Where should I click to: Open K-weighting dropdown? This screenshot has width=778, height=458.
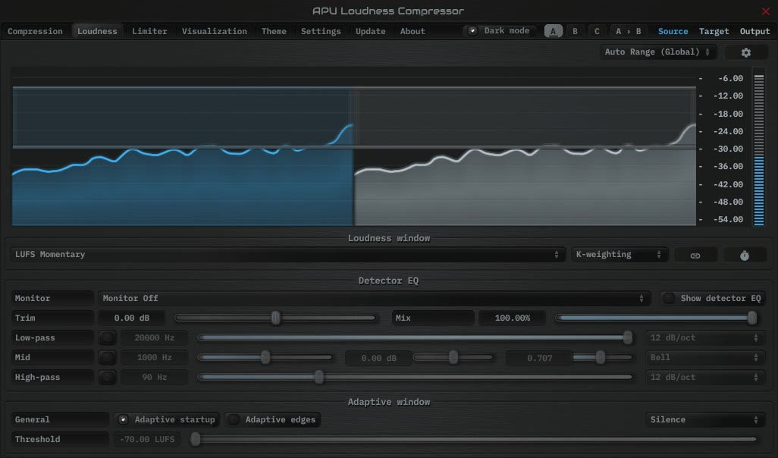click(619, 255)
